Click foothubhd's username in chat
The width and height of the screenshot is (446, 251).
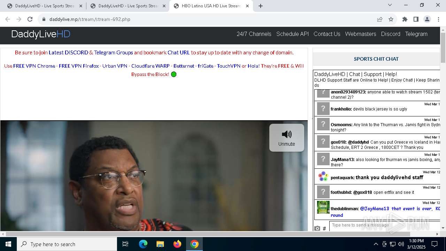pyautogui.click(x=341, y=192)
